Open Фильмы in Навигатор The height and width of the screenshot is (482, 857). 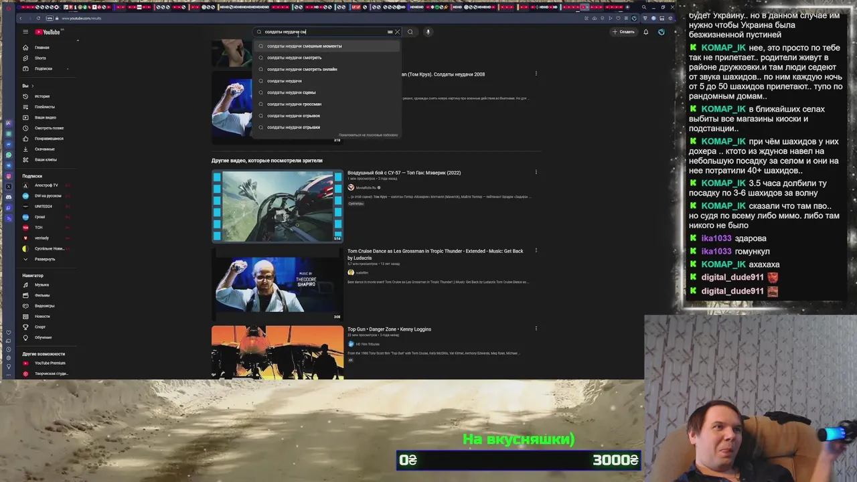(42, 295)
